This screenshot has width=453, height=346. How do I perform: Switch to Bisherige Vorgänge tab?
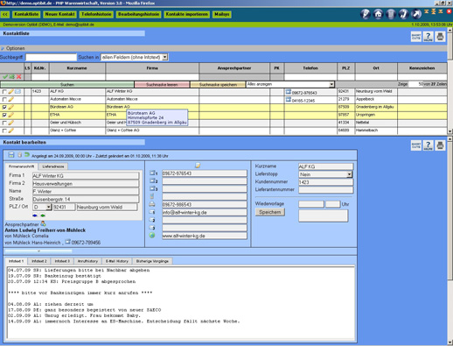152,261
